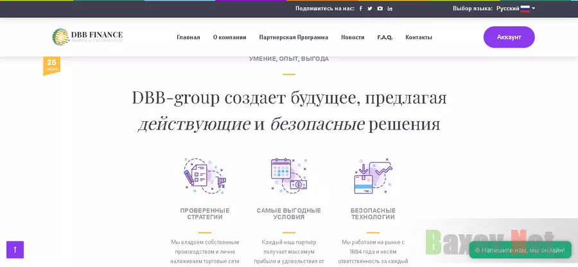Viewport: 578px width, 267px height.
Task: Go to the Главная menu item
Action: click(x=188, y=37)
